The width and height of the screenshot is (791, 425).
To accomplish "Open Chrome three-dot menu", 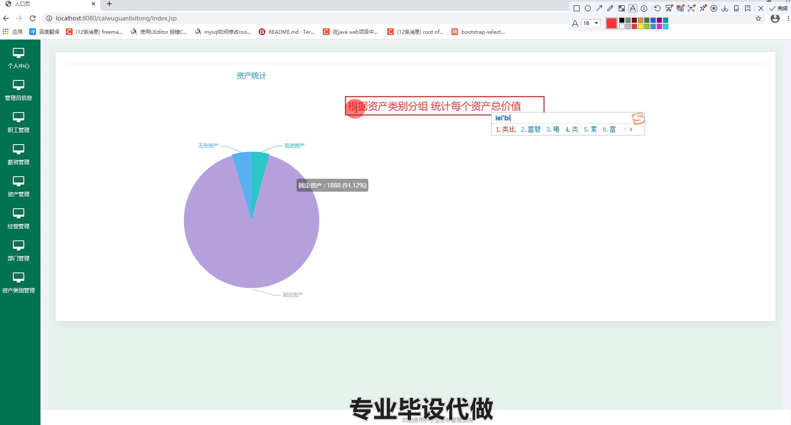I will 788,18.
